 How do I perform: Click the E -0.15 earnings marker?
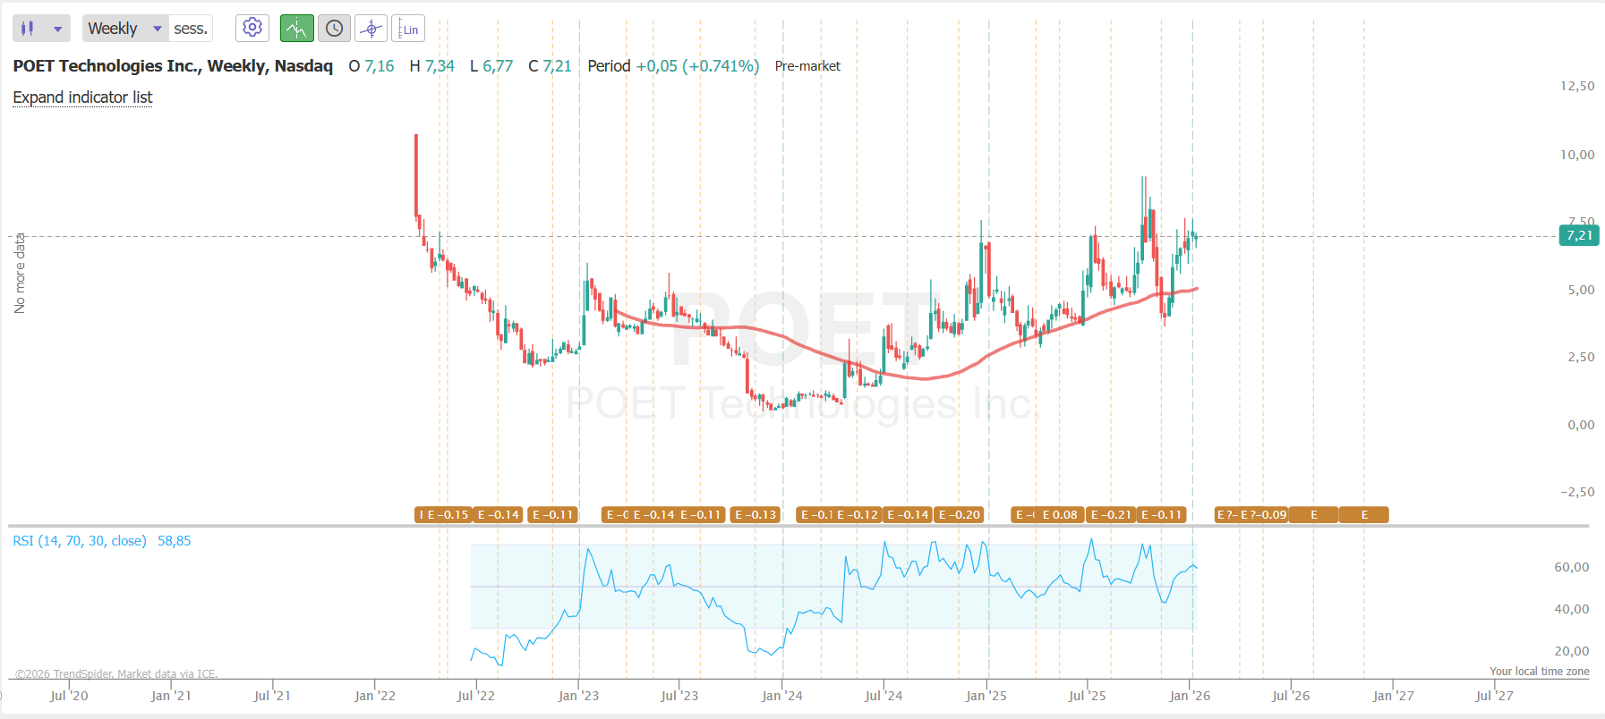(x=448, y=515)
